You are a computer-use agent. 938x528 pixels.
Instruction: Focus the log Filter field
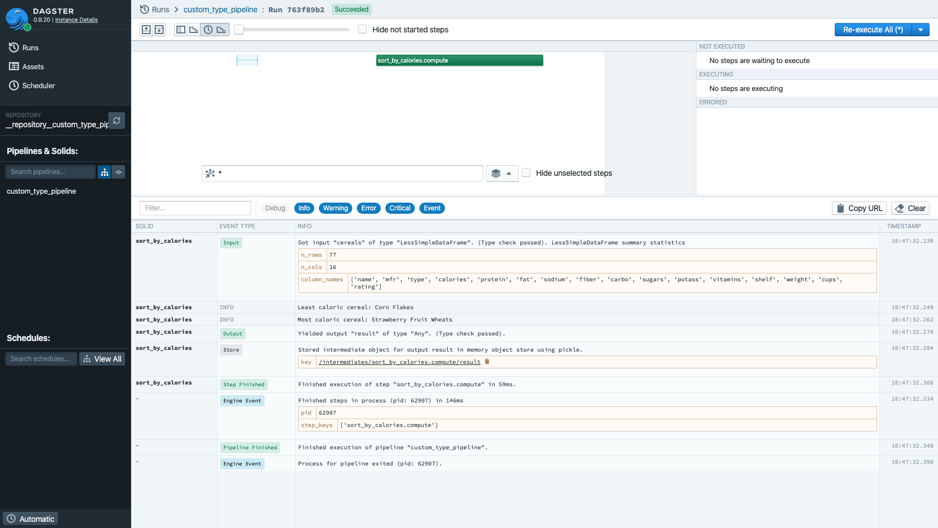point(195,208)
